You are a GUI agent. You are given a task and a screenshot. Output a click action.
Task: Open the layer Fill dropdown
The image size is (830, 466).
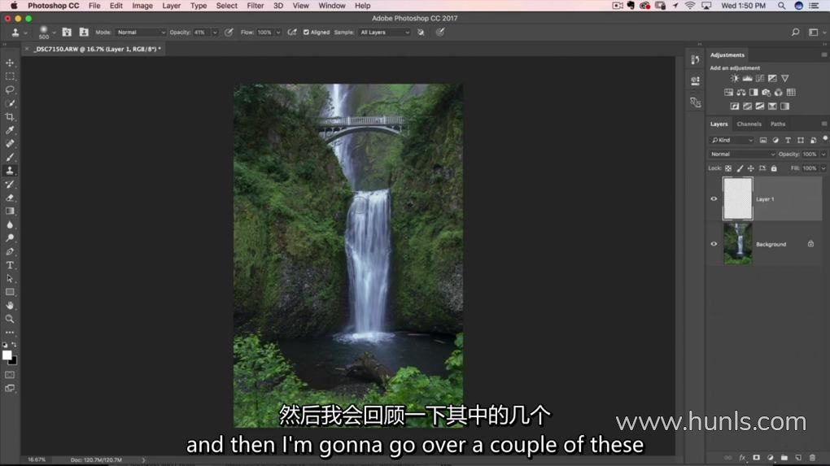pos(823,168)
